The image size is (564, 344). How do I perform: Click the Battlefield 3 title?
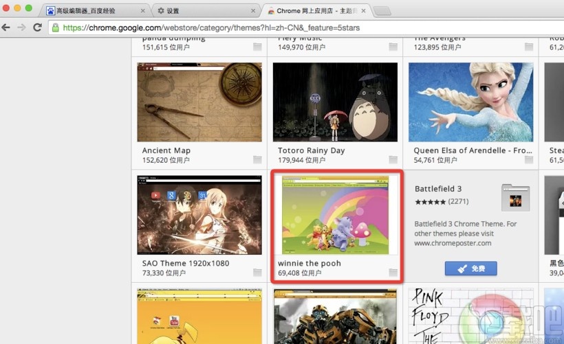tap(438, 189)
